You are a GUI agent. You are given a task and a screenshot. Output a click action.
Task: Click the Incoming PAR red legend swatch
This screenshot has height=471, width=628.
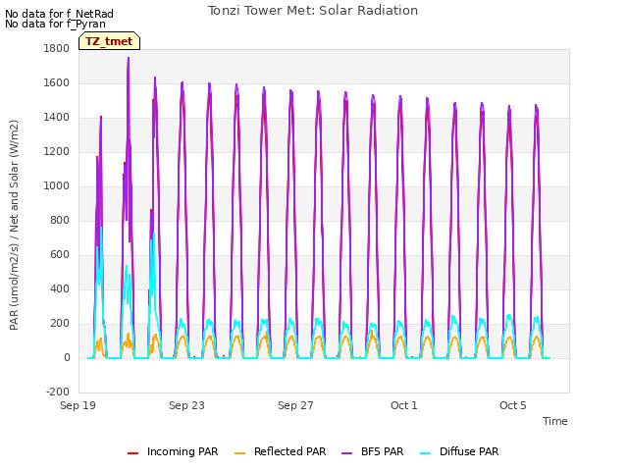click(x=133, y=453)
